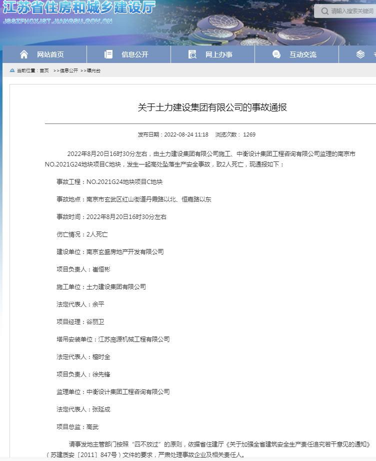Click the stacked layers icon in the navigation bar
376x461 pixels.
[x=360, y=54]
